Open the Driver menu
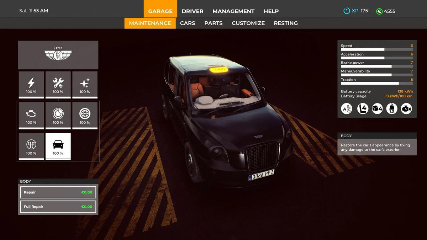The width and height of the screenshot is (427, 240). pyautogui.click(x=193, y=11)
